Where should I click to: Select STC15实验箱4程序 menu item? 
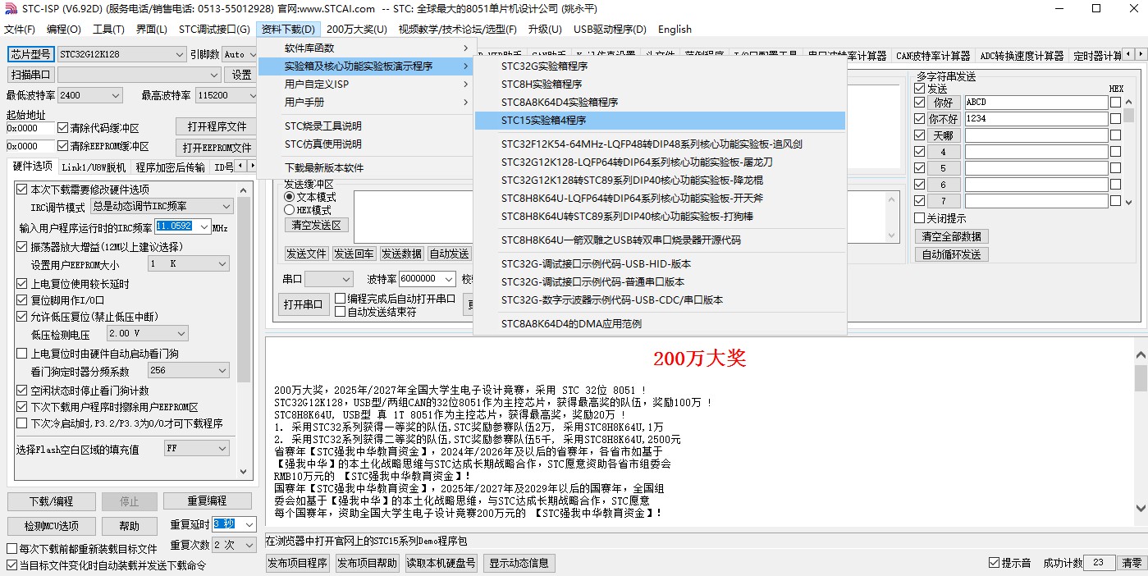660,120
